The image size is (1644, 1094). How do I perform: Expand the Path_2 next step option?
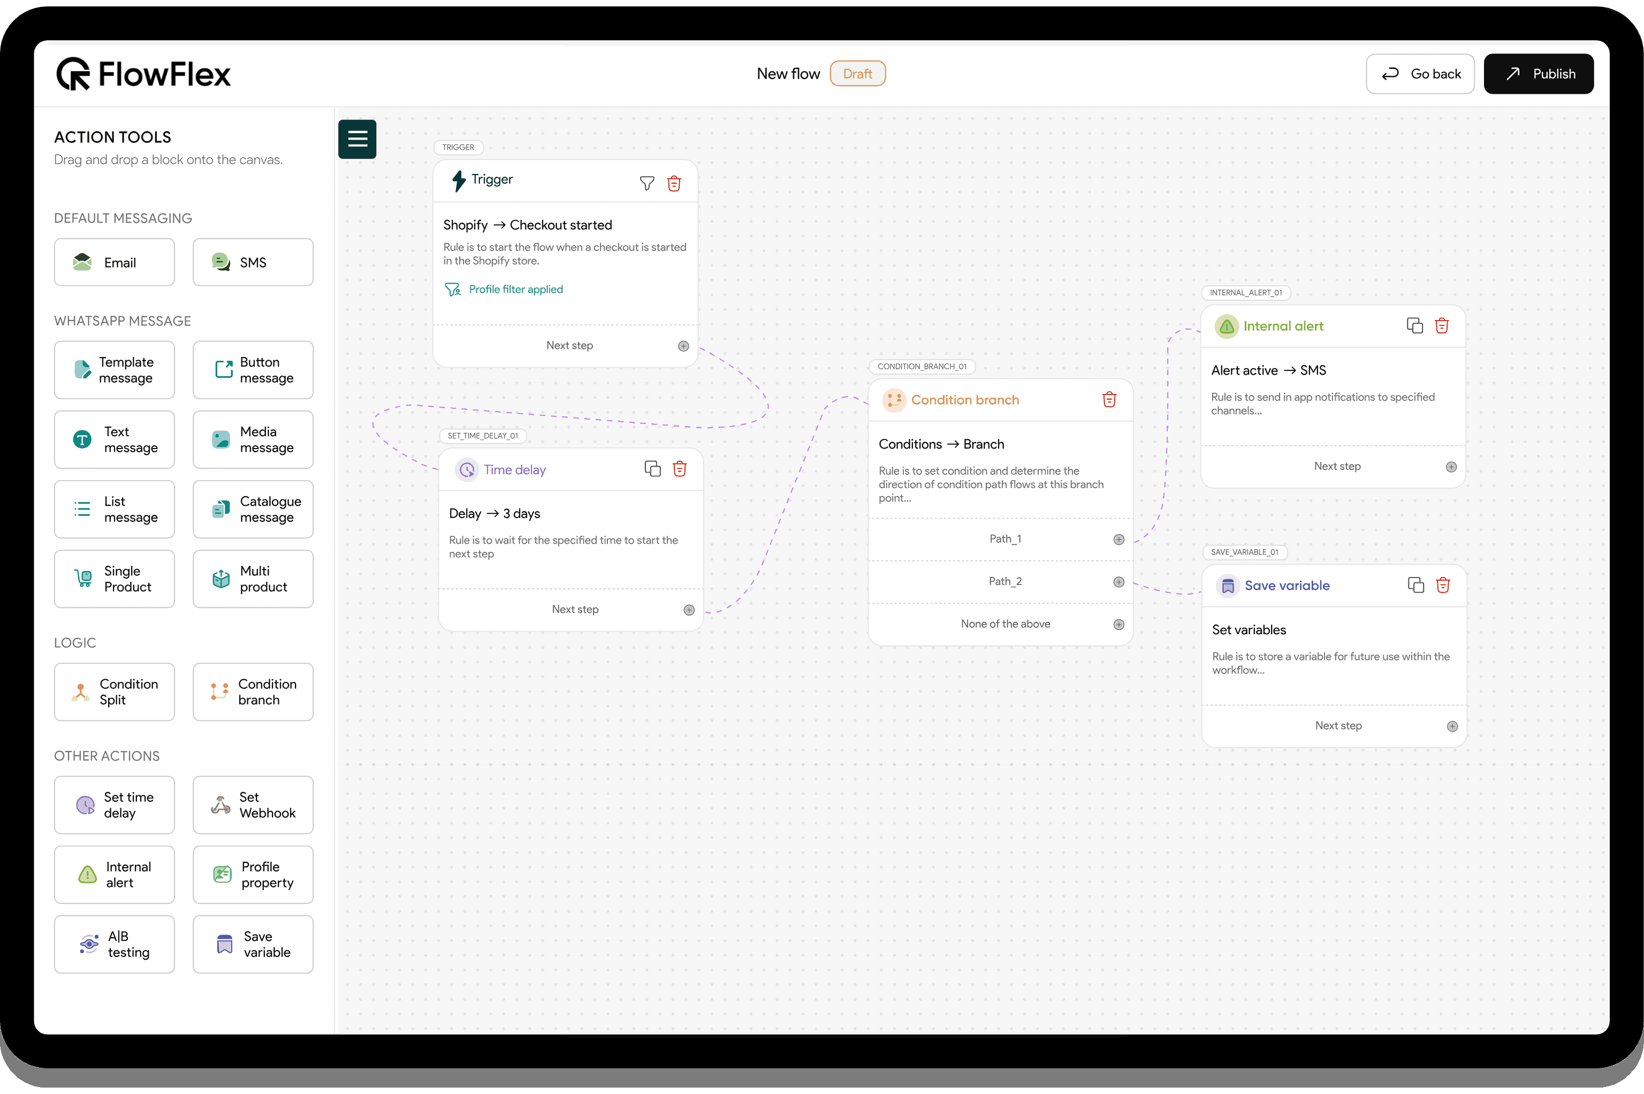[1117, 581]
